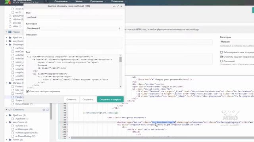Collapse the AjaxForm (1) folder in Сниппеты

pos(7,115)
